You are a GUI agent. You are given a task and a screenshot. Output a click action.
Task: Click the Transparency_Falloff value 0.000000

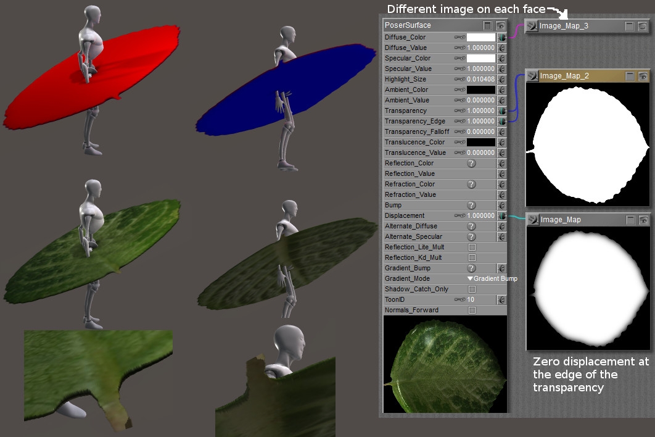click(481, 131)
